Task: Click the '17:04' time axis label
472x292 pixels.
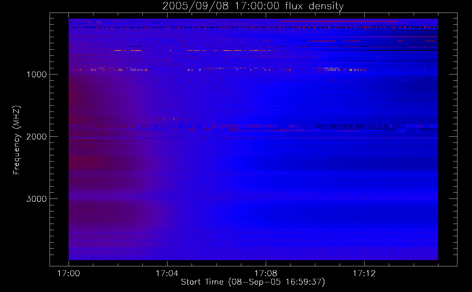Action: [x=167, y=274]
